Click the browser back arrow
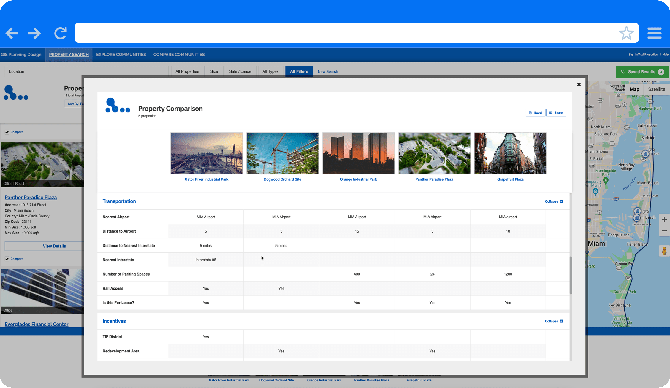Image resolution: width=670 pixels, height=388 pixels. click(x=12, y=33)
